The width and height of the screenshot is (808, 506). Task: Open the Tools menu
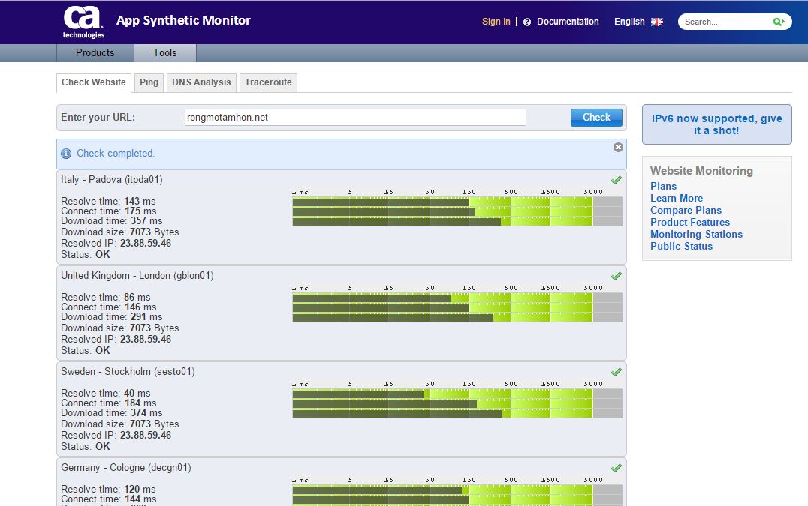click(x=165, y=53)
